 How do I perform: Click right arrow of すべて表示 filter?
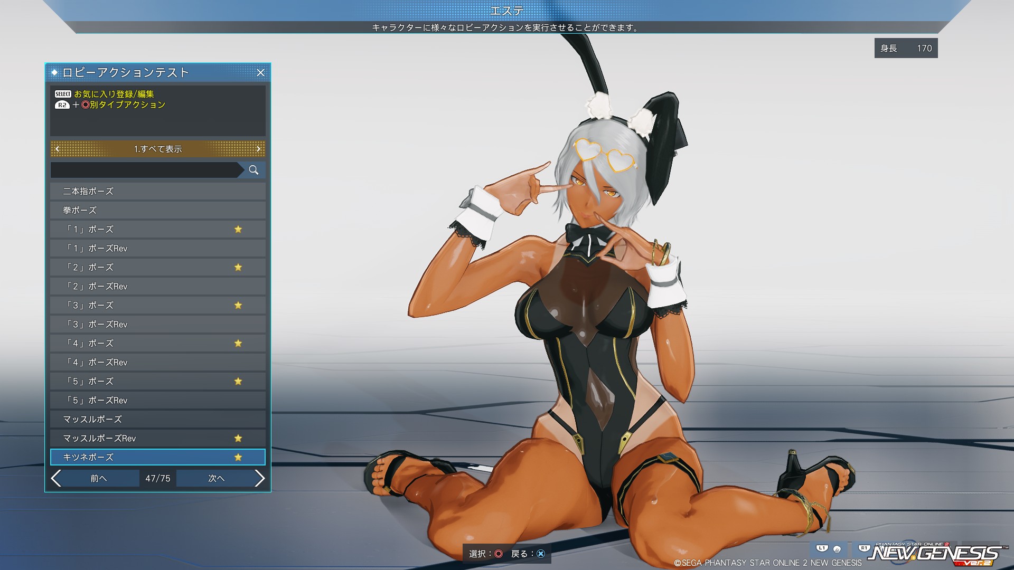258,149
